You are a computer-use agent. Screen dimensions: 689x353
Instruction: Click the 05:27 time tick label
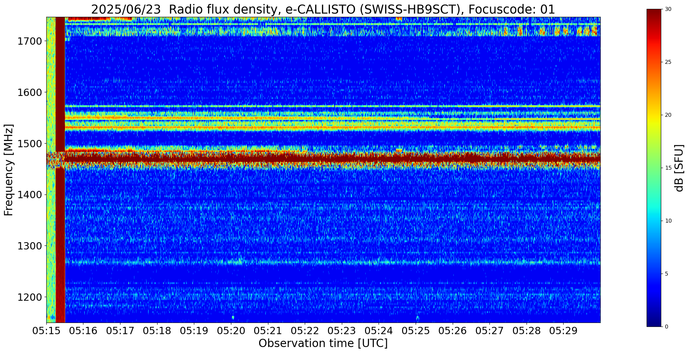(x=489, y=331)
